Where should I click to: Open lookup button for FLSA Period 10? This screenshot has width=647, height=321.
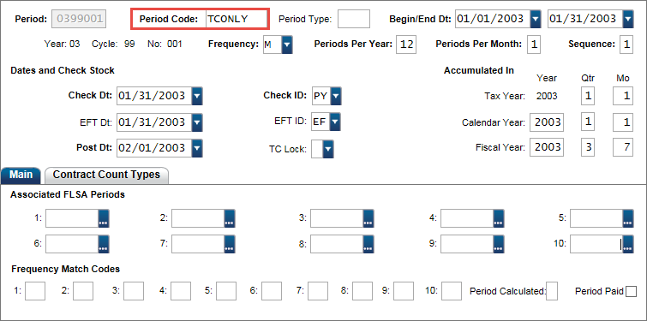pos(628,244)
